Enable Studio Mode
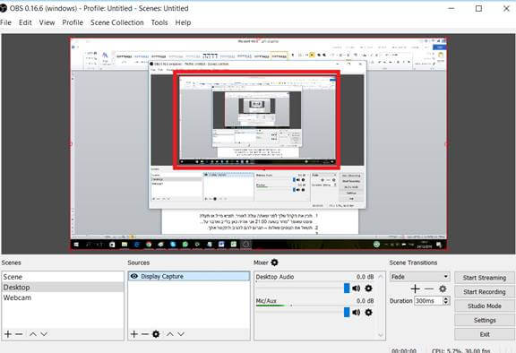 (485, 306)
